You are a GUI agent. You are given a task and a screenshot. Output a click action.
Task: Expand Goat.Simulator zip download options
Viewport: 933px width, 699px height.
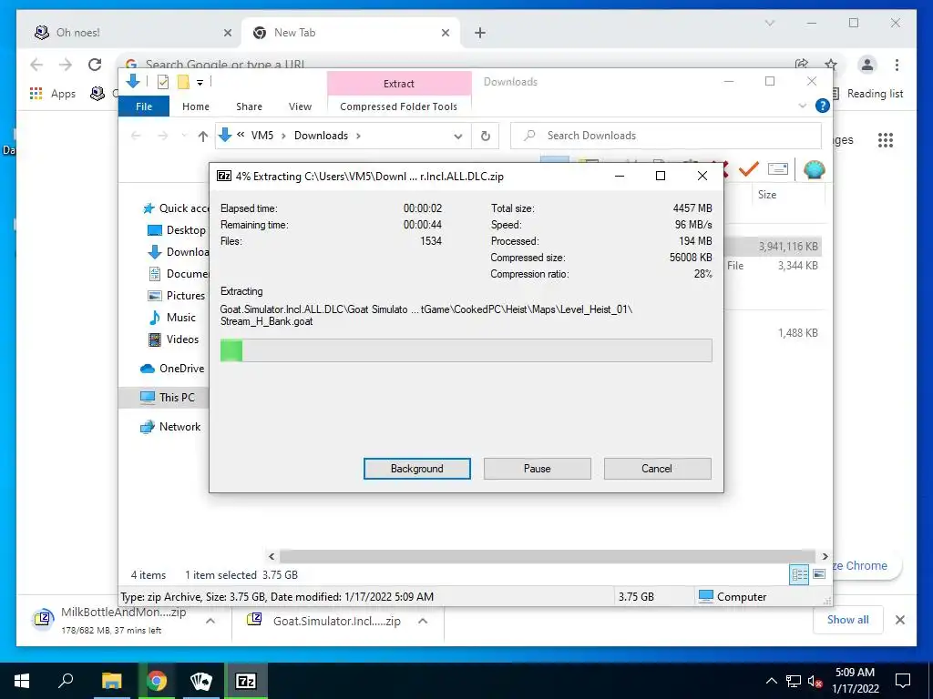coord(423,621)
